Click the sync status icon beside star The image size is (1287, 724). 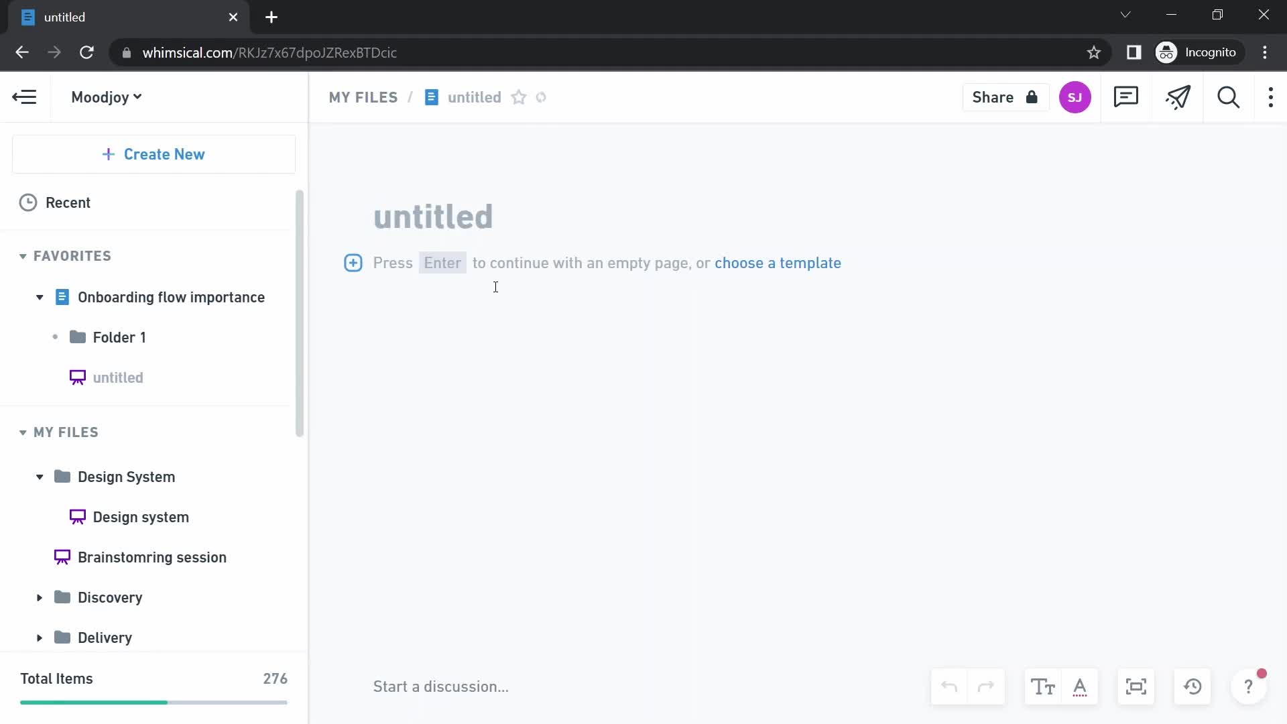(x=541, y=97)
